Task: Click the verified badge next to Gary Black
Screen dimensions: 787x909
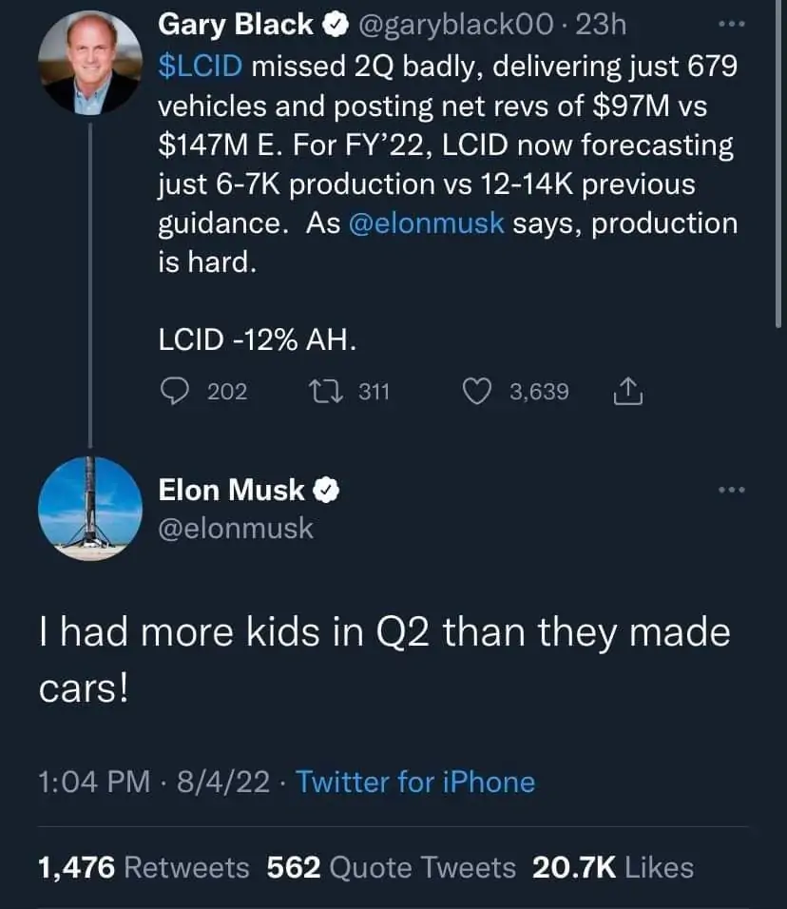Action: click(x=334, y=26)
